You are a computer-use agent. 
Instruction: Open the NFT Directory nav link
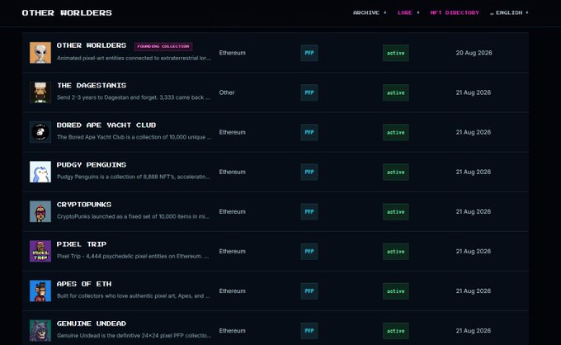click(455, 12)
